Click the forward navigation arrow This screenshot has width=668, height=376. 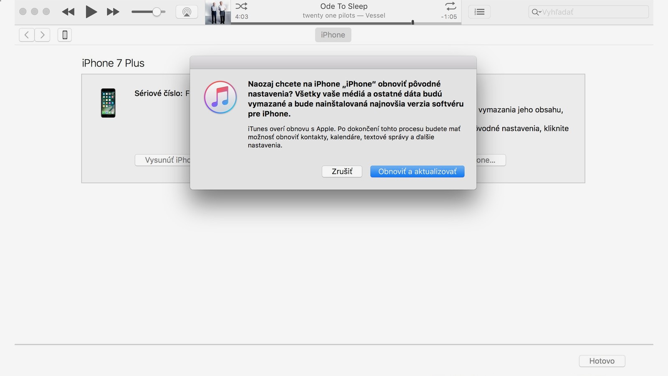tap(42, 35)
